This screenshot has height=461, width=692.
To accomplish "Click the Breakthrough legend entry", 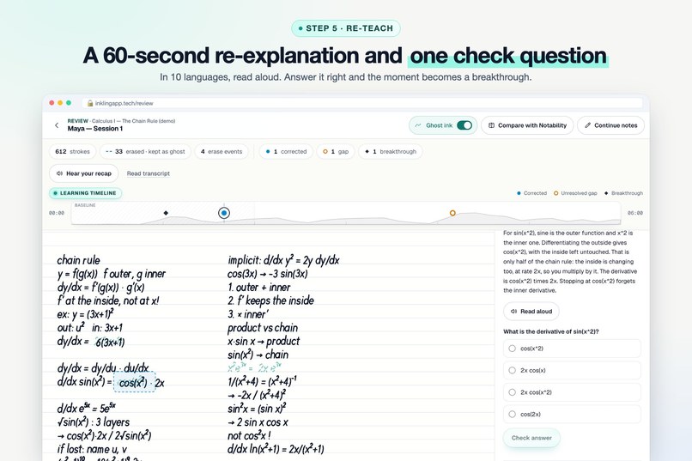I will [x=623, y=193].
